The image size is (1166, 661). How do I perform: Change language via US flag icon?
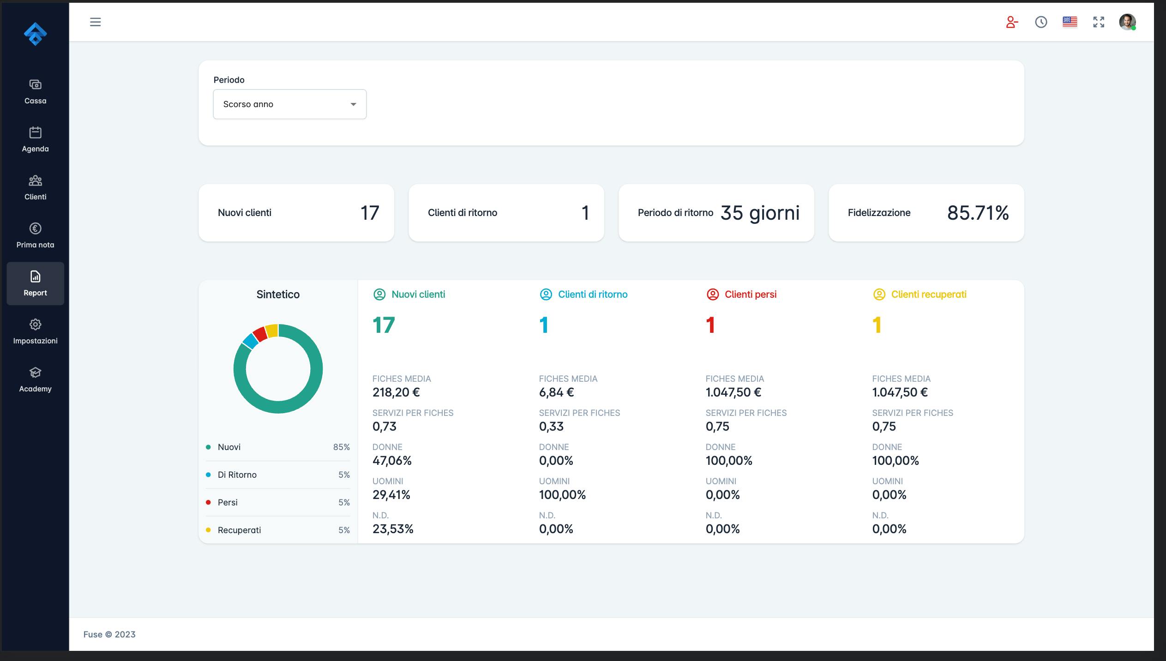(1070, 22)
